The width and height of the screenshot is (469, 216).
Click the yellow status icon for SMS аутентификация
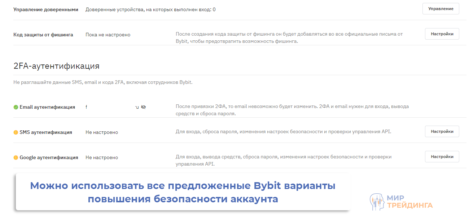pyautogui.click(x=16, y=132)
